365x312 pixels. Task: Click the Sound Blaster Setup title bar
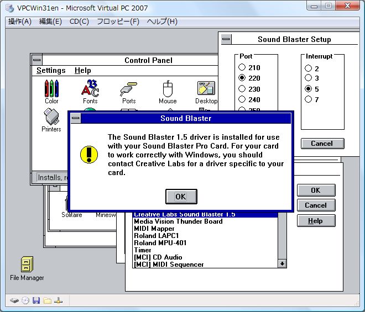coord(294,39)
